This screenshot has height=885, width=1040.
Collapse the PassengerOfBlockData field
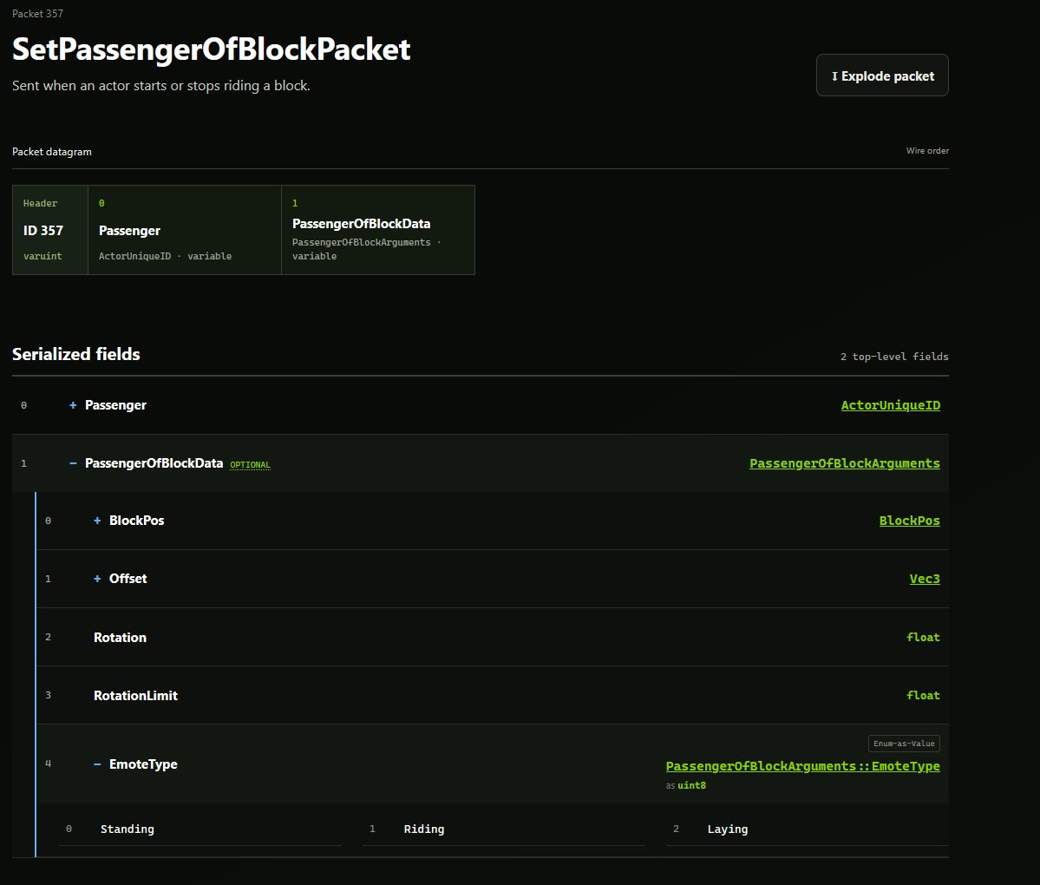pyautogui.click(x=73, y=463)
